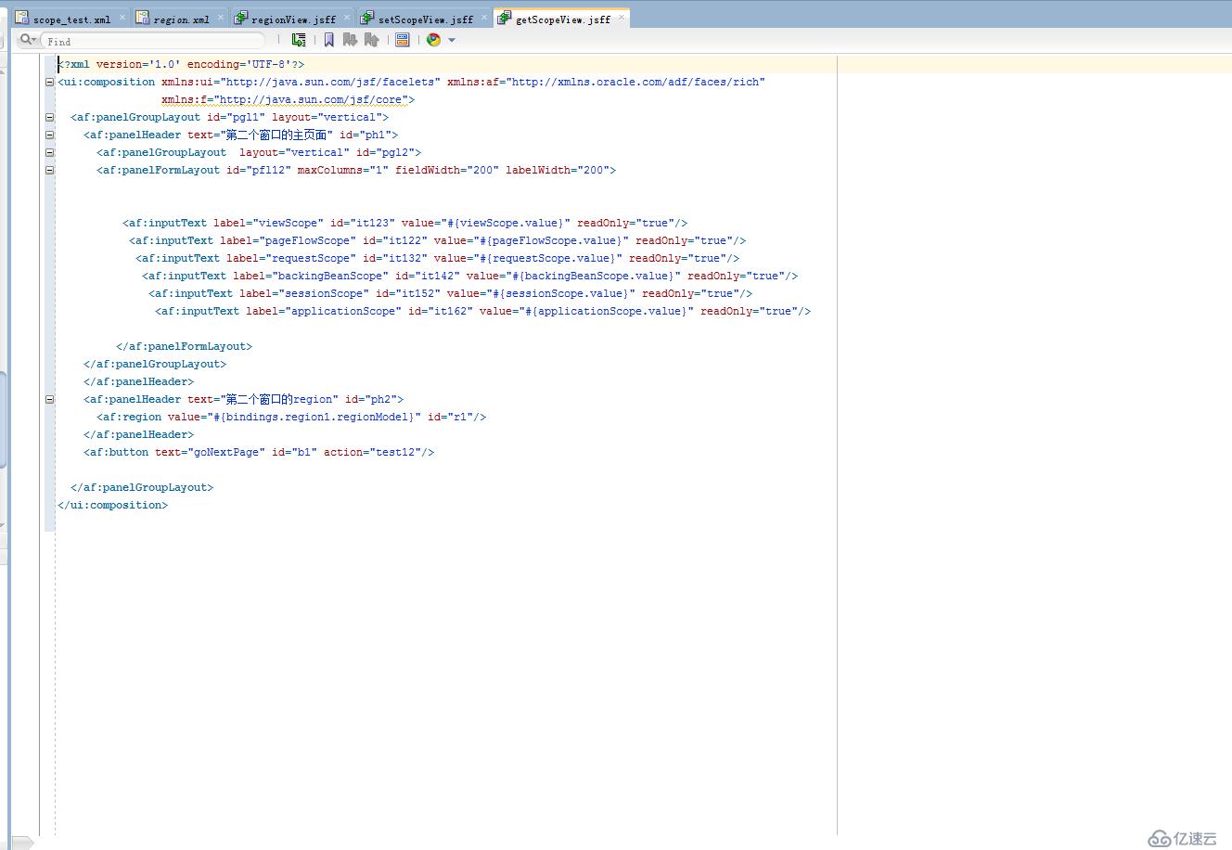Toggle bookmark icon in toolbar
1232x850 pixels.
click(x=328, y=40)
